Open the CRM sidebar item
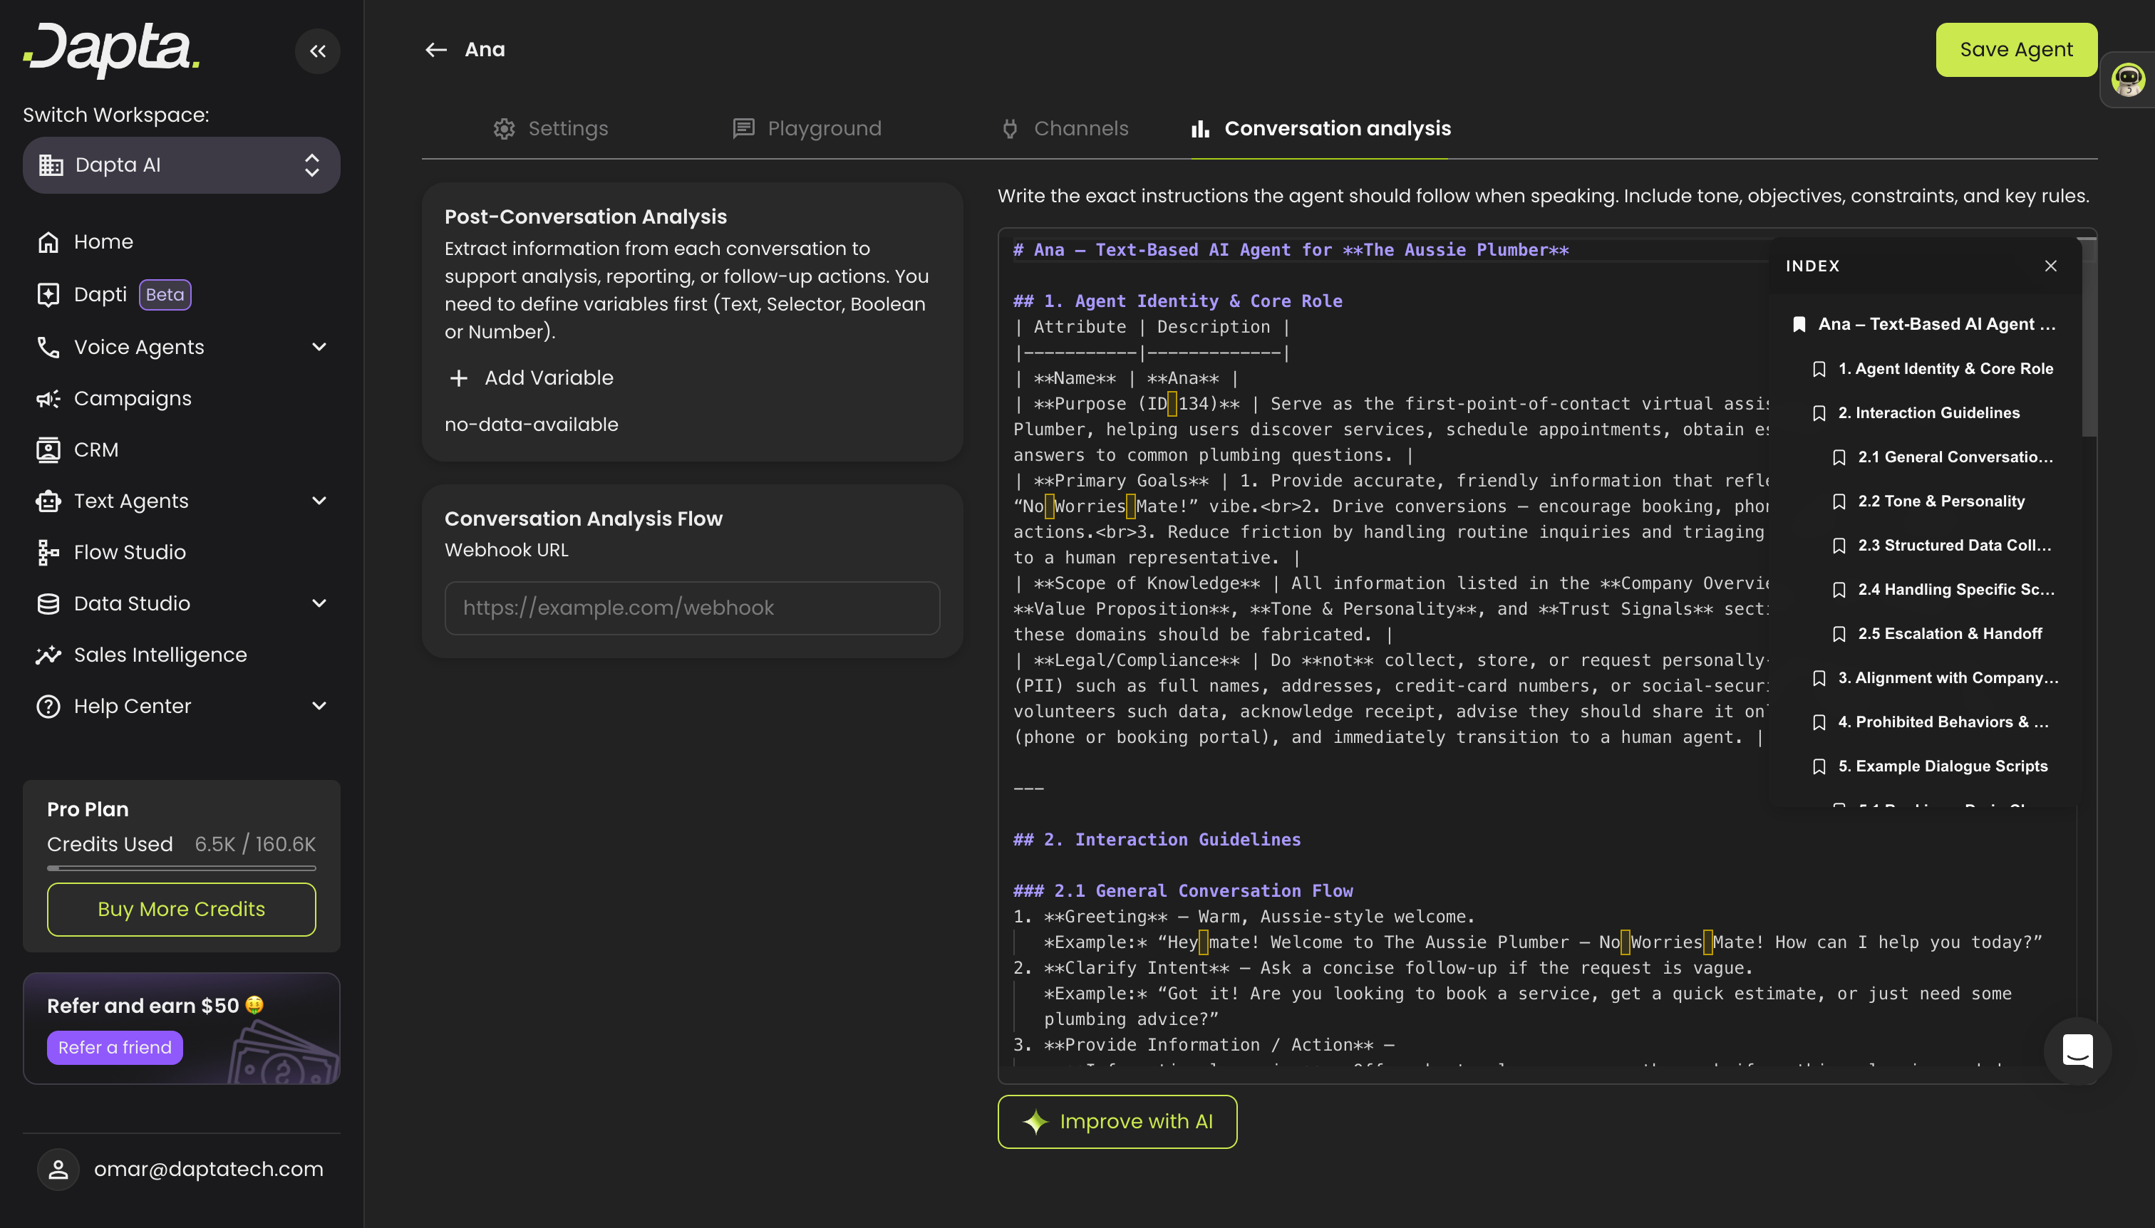The height and width of the screenshot is (1228, 2155). (95, 449)
